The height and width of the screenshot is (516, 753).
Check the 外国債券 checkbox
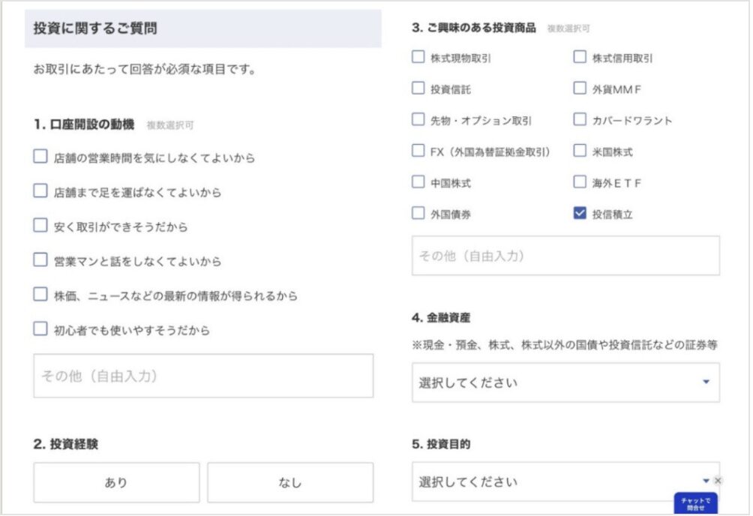[418, 214]
